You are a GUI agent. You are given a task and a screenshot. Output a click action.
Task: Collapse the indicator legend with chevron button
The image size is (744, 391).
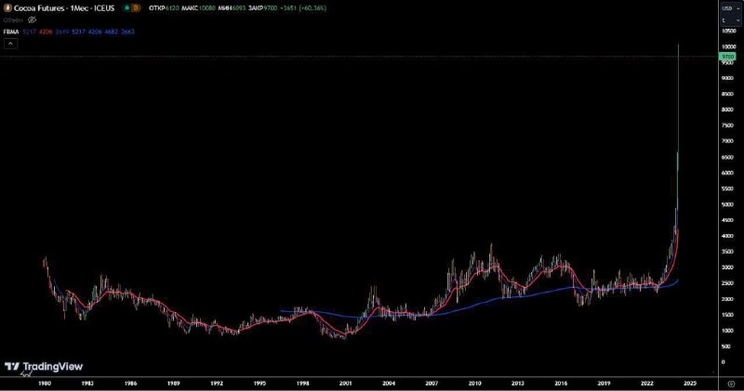10,44
